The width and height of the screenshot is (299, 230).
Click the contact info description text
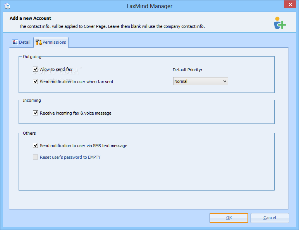coord(112,26)
